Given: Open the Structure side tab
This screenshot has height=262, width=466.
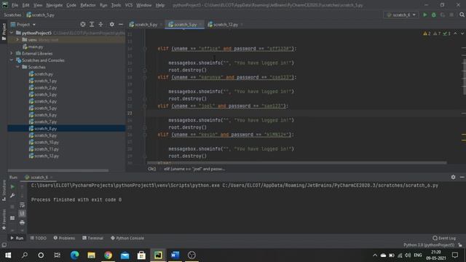Looking at the screenshot, I should (x=4, y=191).
